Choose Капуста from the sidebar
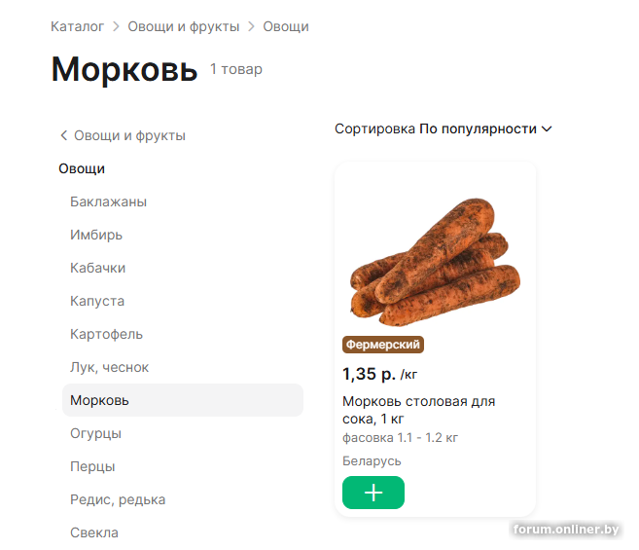 click(97, 301)
